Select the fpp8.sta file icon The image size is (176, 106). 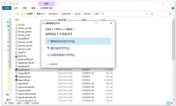(x=17, y=56)
